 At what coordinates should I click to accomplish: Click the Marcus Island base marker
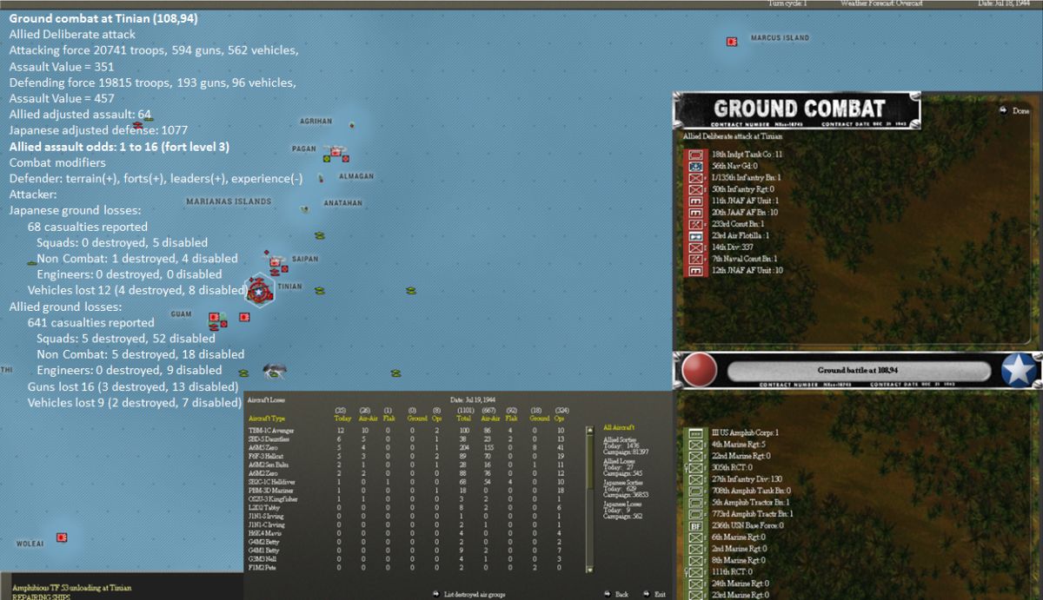(732, 41)
